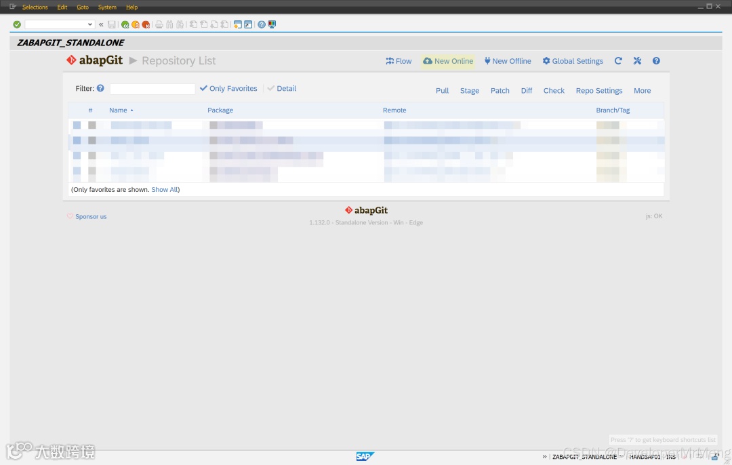Image resolution: width=732 pixels, height=465 pixels.
Task: Click the Print icon in toolbar
Action: (x=159, y=24)
